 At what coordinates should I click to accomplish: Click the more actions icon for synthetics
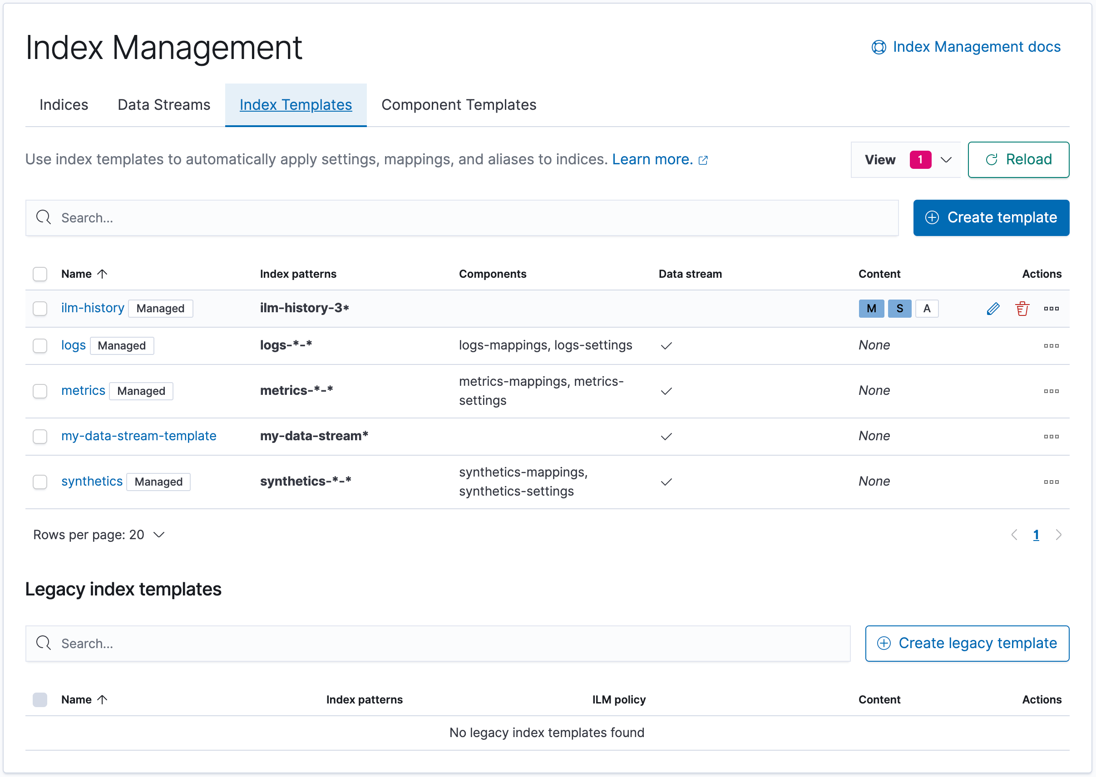[1051, 482]
